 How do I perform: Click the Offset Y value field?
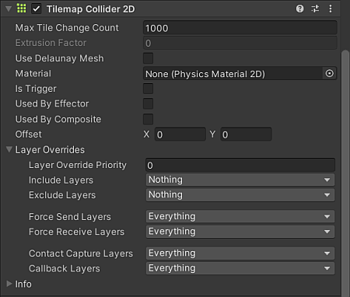pyautogui.click(x=246, y=135)
